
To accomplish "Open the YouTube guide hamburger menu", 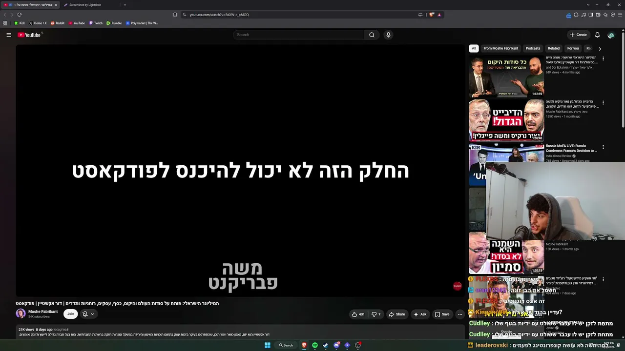I will [x=9, y=35].
